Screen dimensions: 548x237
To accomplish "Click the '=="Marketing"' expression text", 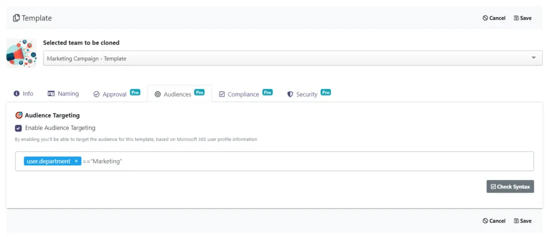I will (x=102, y=161).
